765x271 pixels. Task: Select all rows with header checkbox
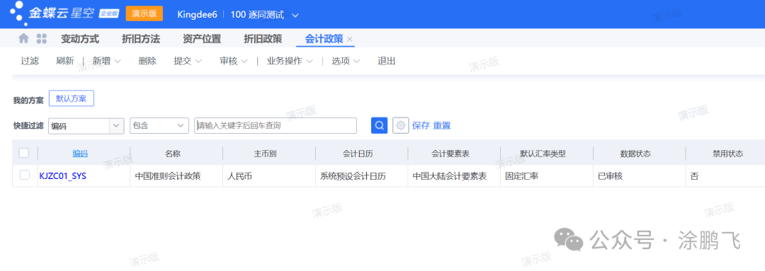(x=24, y=153)
